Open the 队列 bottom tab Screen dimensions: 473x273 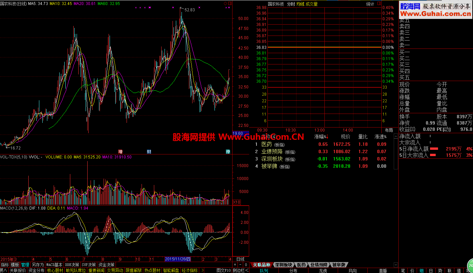(264, 271)
